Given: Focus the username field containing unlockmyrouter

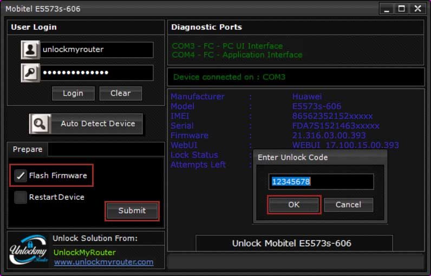Looking at the screenshot, I should coord(97,50).
